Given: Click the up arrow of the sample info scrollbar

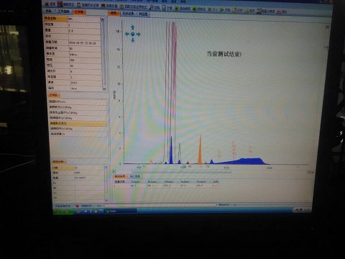Looking at the screenshot, I should coord(103,19).
